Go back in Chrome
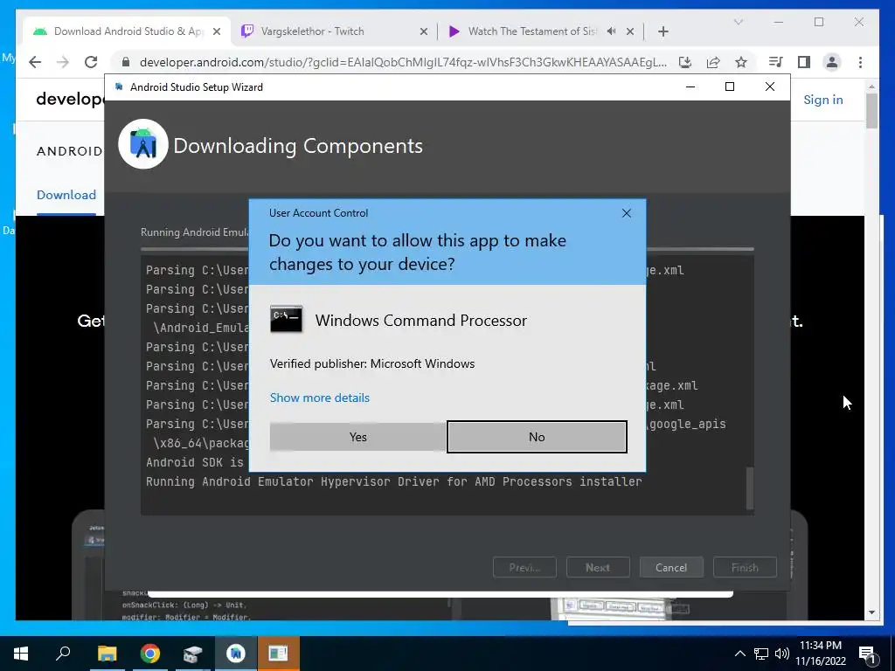The image size is (895, 671). tap(35, 62)
